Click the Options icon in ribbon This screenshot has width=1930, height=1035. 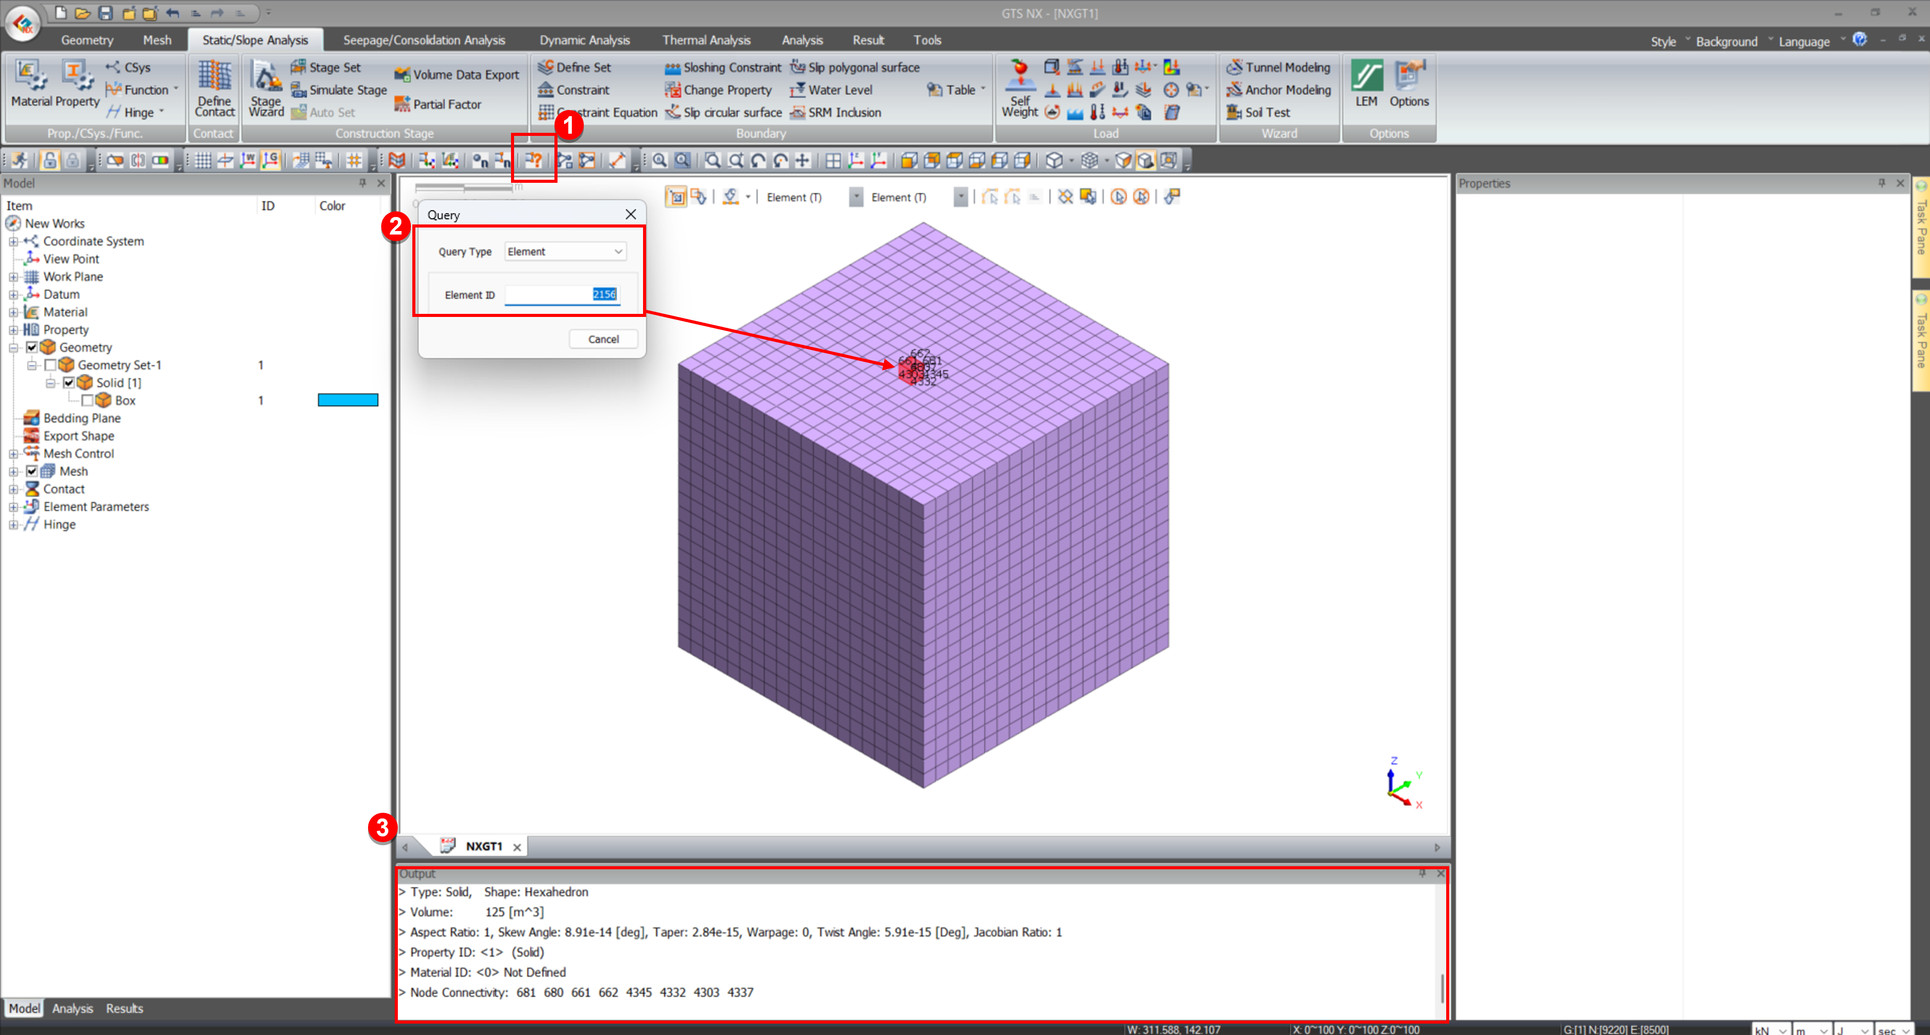1408,84
